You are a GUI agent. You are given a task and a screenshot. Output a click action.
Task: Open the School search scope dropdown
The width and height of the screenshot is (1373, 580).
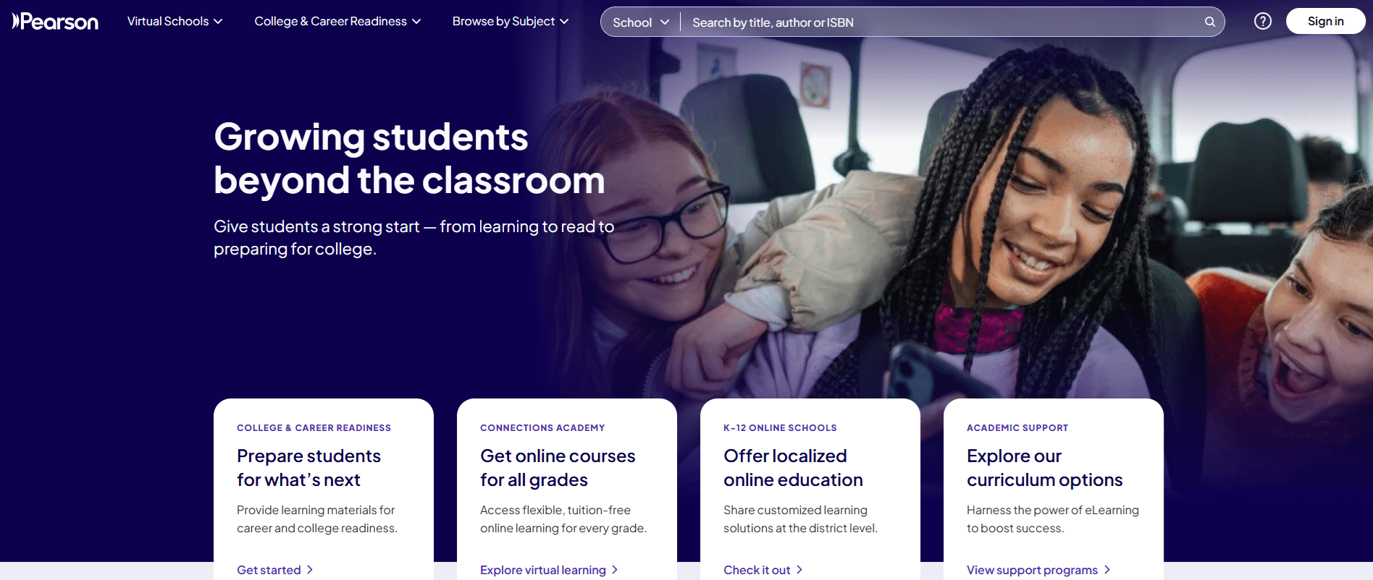coord(640,22)
